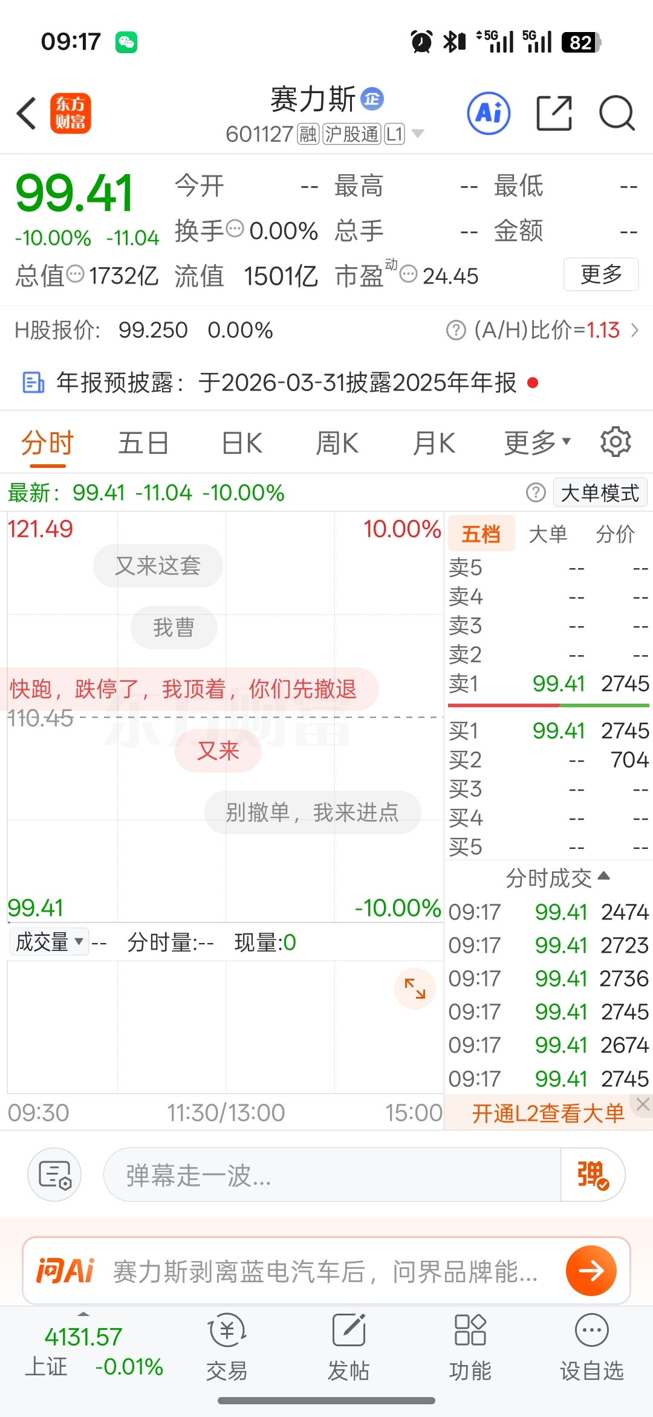Tap the 设自选 watchlist icon

tap(592, 1347)
